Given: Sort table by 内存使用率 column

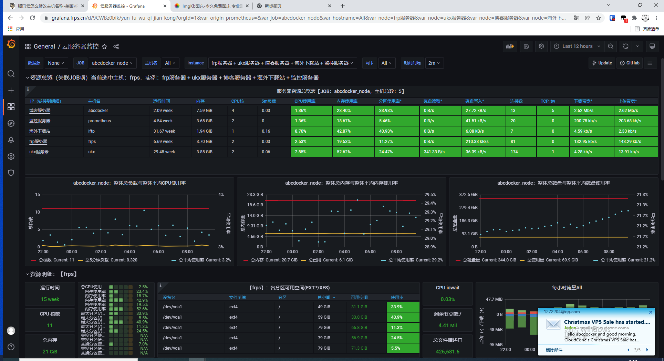Looking at the screenshot, I should [x=347, y=101].
